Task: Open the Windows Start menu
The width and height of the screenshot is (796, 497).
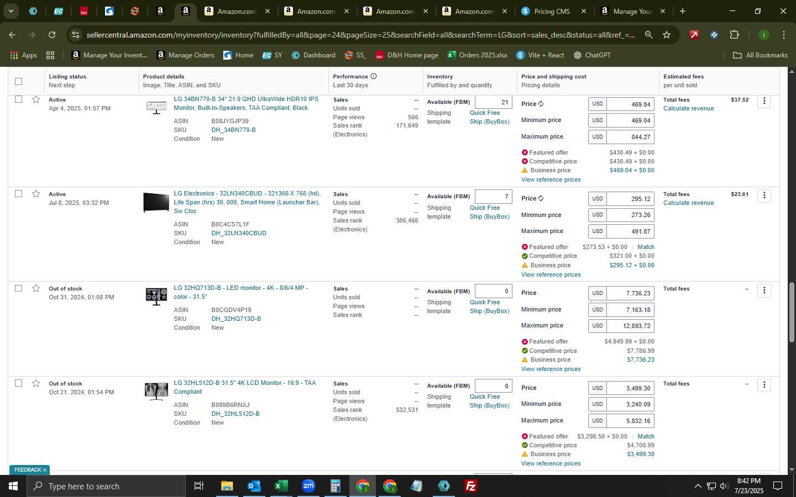Action: (x=13, y=486)
